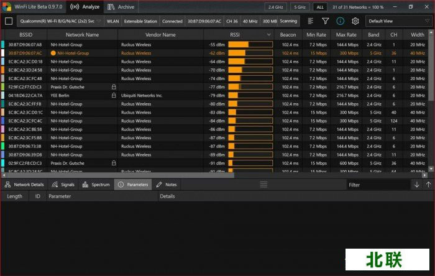The width and height of the screenshot is (435, 276).
Task: Toggle ALL bands filter
Action: coord(320,7)
